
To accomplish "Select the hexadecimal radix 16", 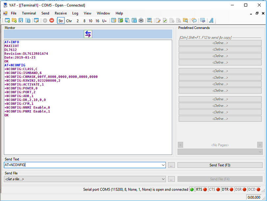I will (97, 21).
